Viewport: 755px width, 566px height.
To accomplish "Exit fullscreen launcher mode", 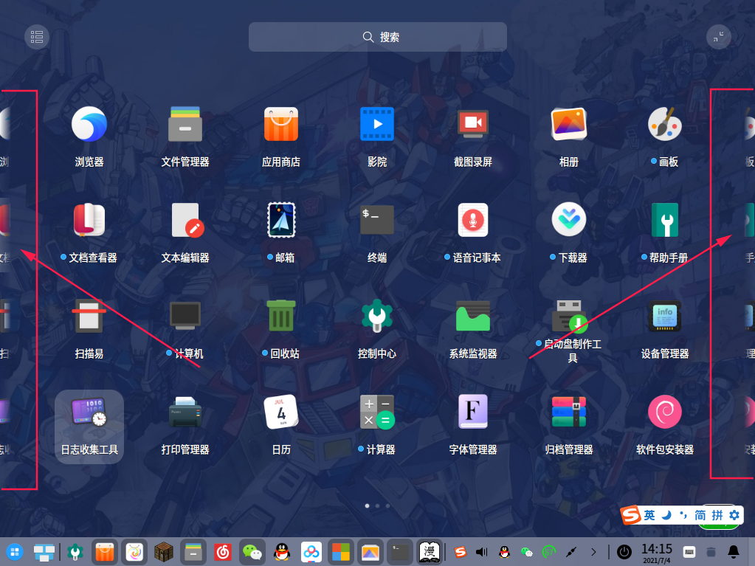I will click(718, 37).
